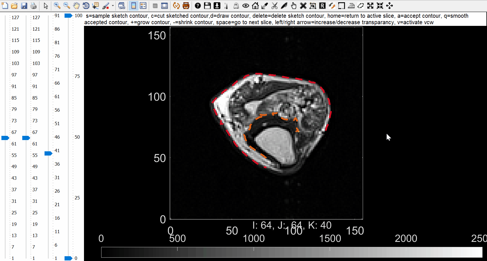Viewport: 487px width, 261px height.
Task: Select the Zoom Out magnifier tool
Action: (67, 6)
